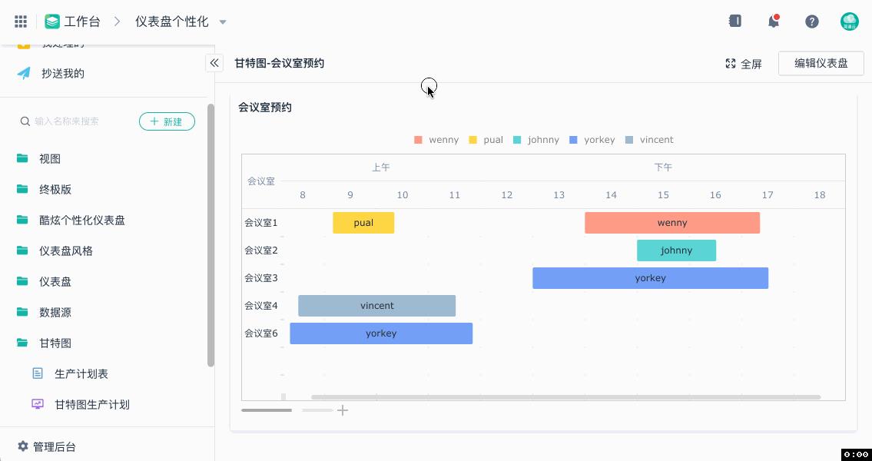872x461 pixels.
Task: Toggle the wenny legend series
Action: [x=436, y=140]
